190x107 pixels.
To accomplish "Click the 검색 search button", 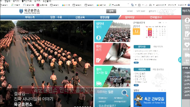I will (111, 11).
